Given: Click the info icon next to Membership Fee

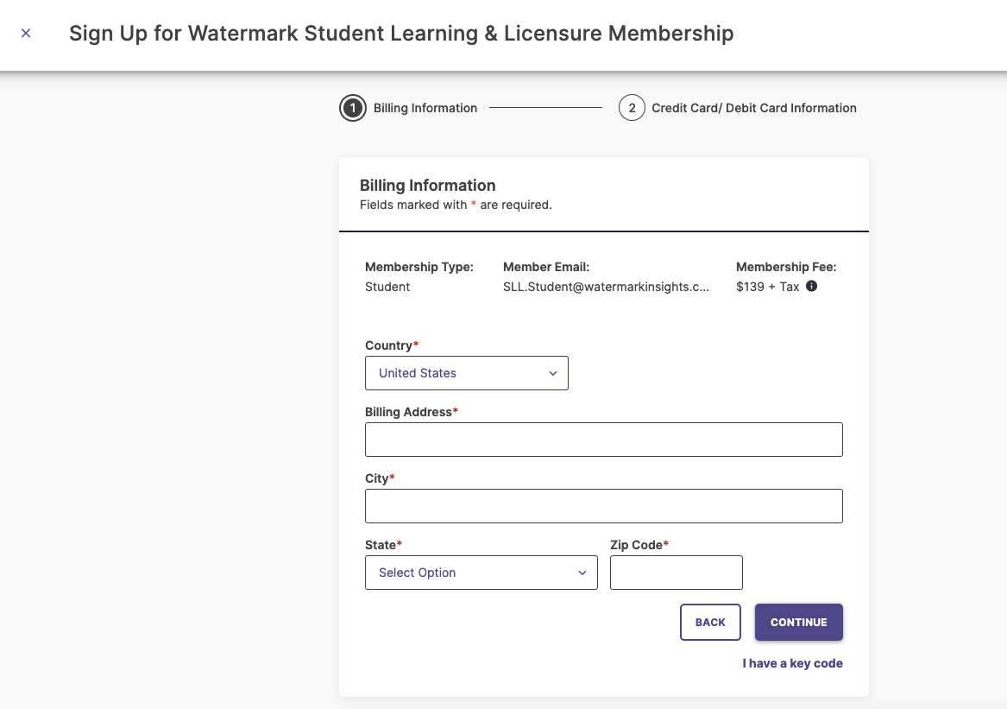Looking at the screenshot, I should click(811, 286).
